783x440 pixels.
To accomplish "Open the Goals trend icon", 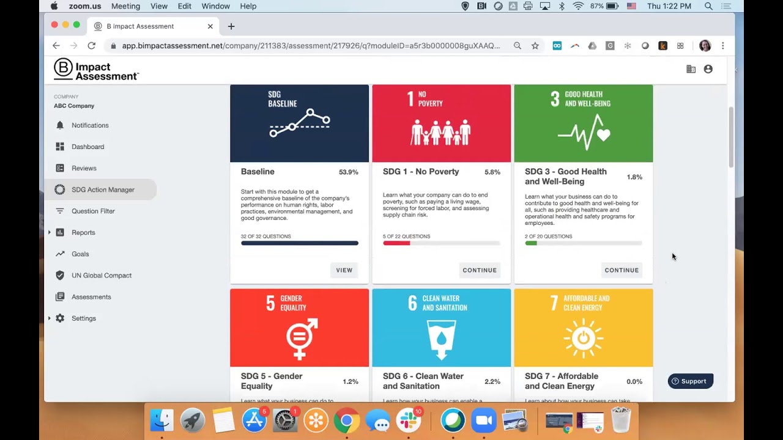I will point(60,254).
